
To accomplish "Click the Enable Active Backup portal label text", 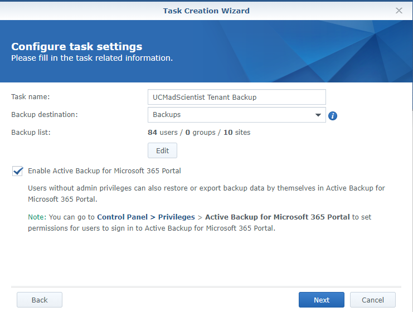I will point(104,171).
